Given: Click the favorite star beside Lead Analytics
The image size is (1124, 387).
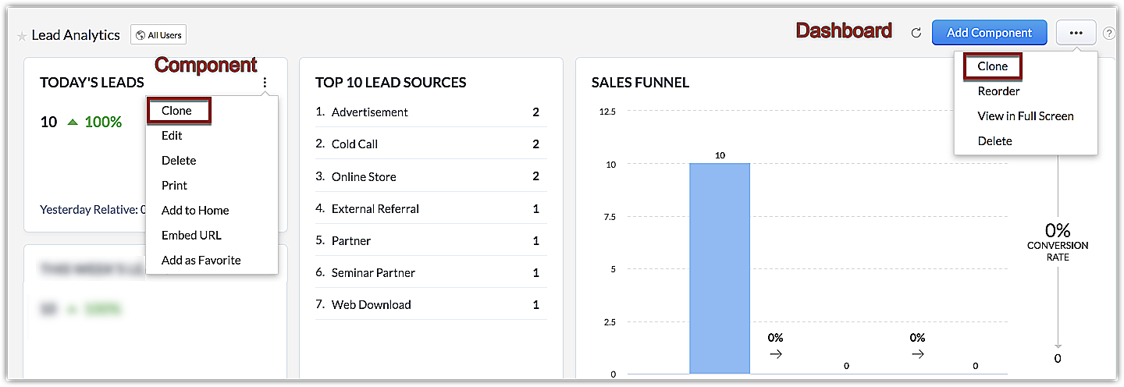Looking at the screenshot, I should pos(22,36).
